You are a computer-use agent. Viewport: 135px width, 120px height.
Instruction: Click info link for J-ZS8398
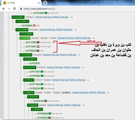point(93,38)
